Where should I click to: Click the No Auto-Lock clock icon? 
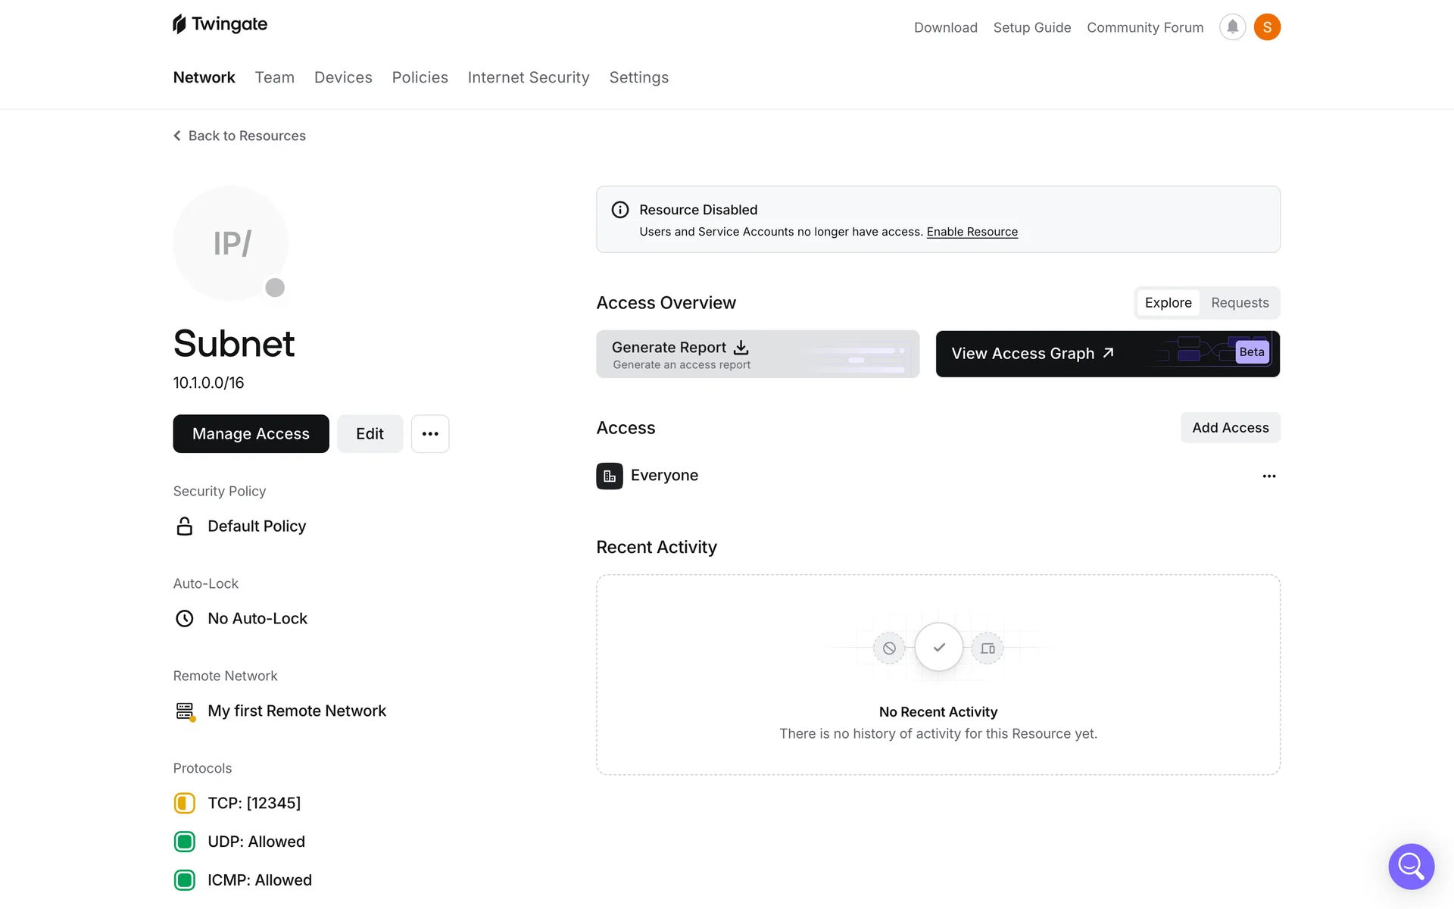185,619
